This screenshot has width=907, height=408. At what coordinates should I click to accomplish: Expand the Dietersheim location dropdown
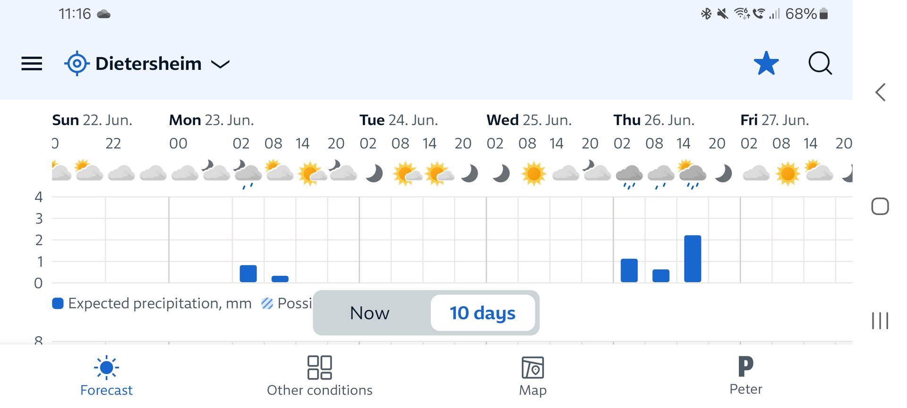pyautogui.click(x=220, y=64)
